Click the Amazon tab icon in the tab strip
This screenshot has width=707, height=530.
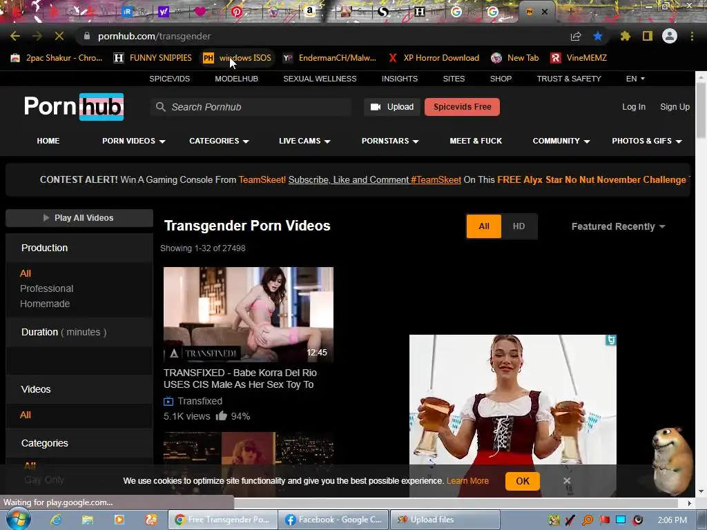[x=309, y=12]
